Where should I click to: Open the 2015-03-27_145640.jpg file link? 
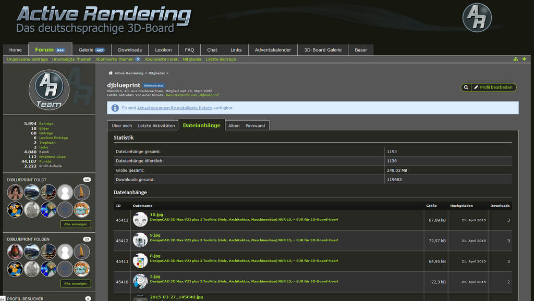(x=176, y=297)
